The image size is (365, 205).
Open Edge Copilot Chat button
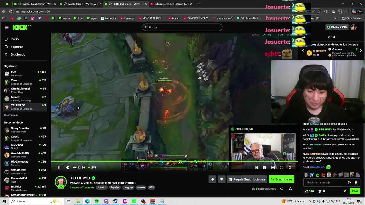(x=357, y=11)
